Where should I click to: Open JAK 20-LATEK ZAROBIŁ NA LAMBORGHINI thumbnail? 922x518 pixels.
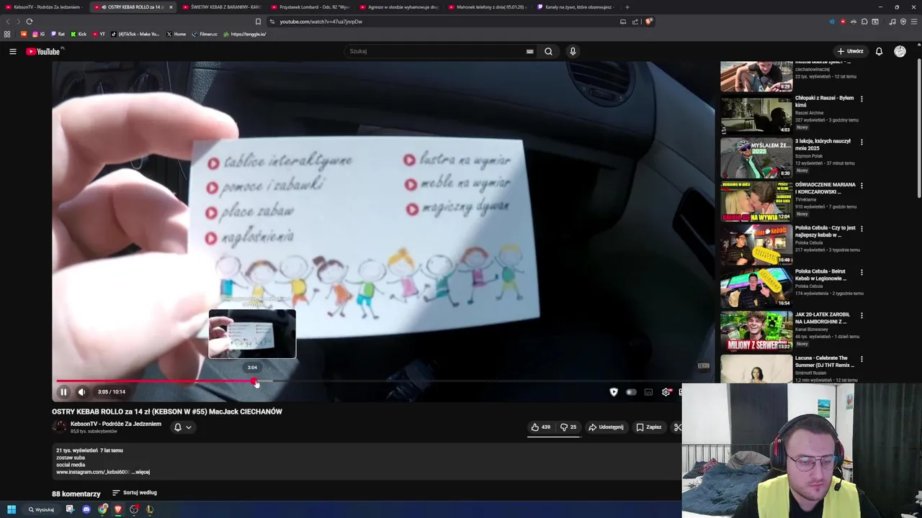pos(756,331)
